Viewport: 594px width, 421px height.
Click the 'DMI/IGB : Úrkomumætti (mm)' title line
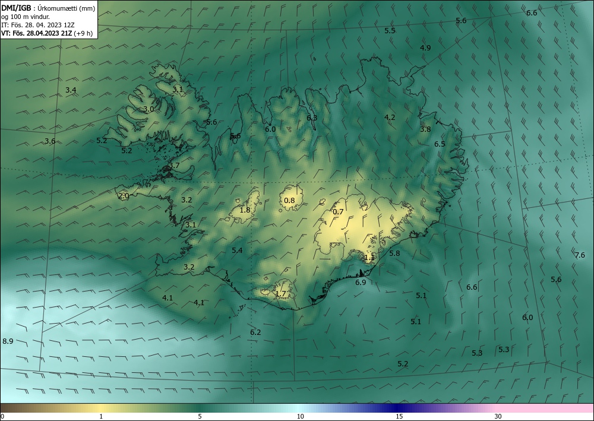point(48,9)
